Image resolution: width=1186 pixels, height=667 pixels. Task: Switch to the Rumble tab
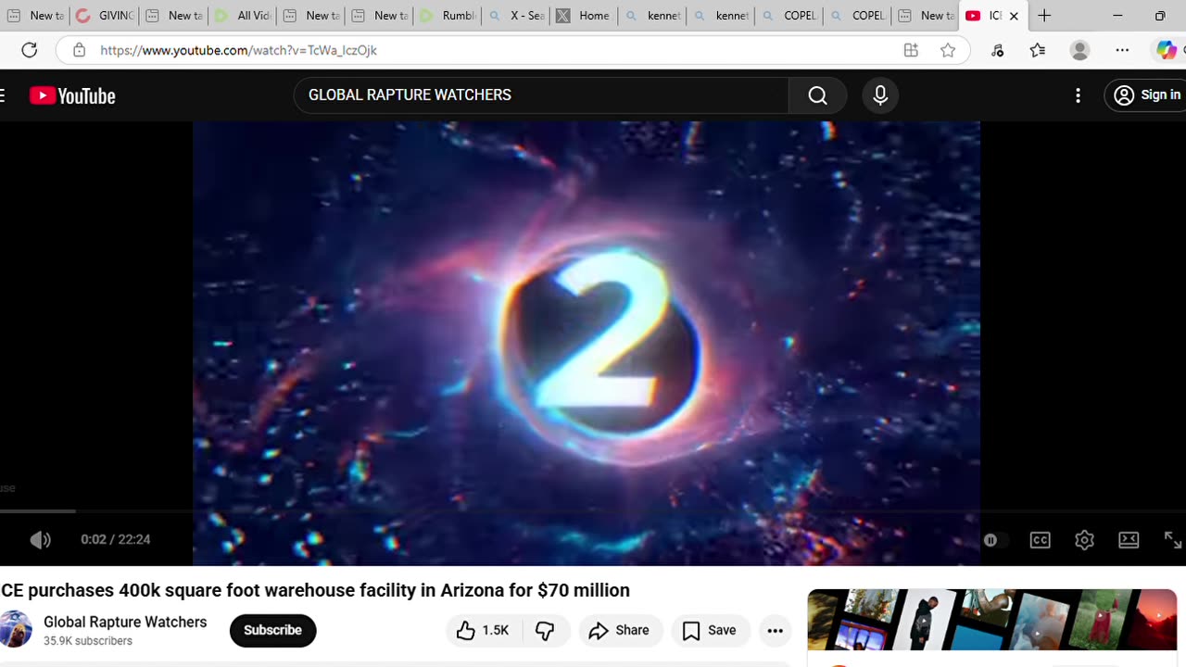(x=448, y=16)
